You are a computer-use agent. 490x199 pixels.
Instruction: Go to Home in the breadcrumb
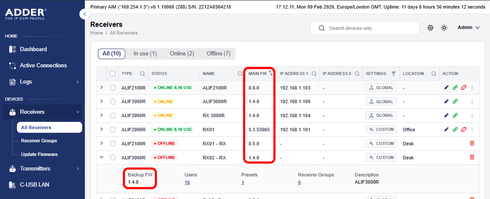coord(96,33)
